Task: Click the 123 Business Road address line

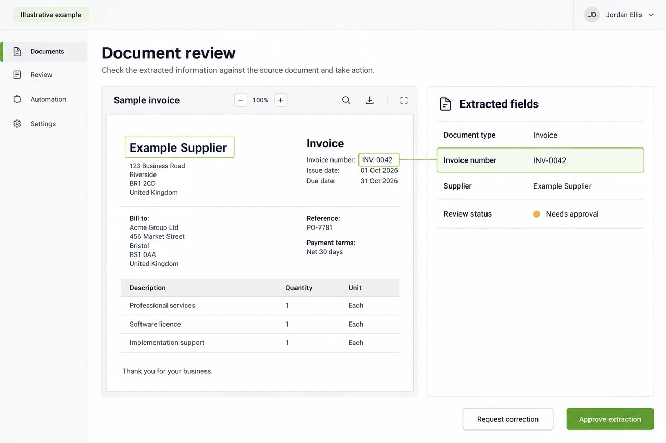Action: (157, 166)
